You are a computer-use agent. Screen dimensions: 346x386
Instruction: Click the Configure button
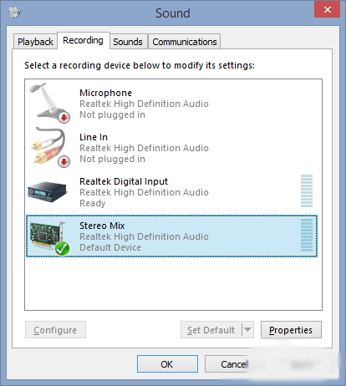coord(55,330)
